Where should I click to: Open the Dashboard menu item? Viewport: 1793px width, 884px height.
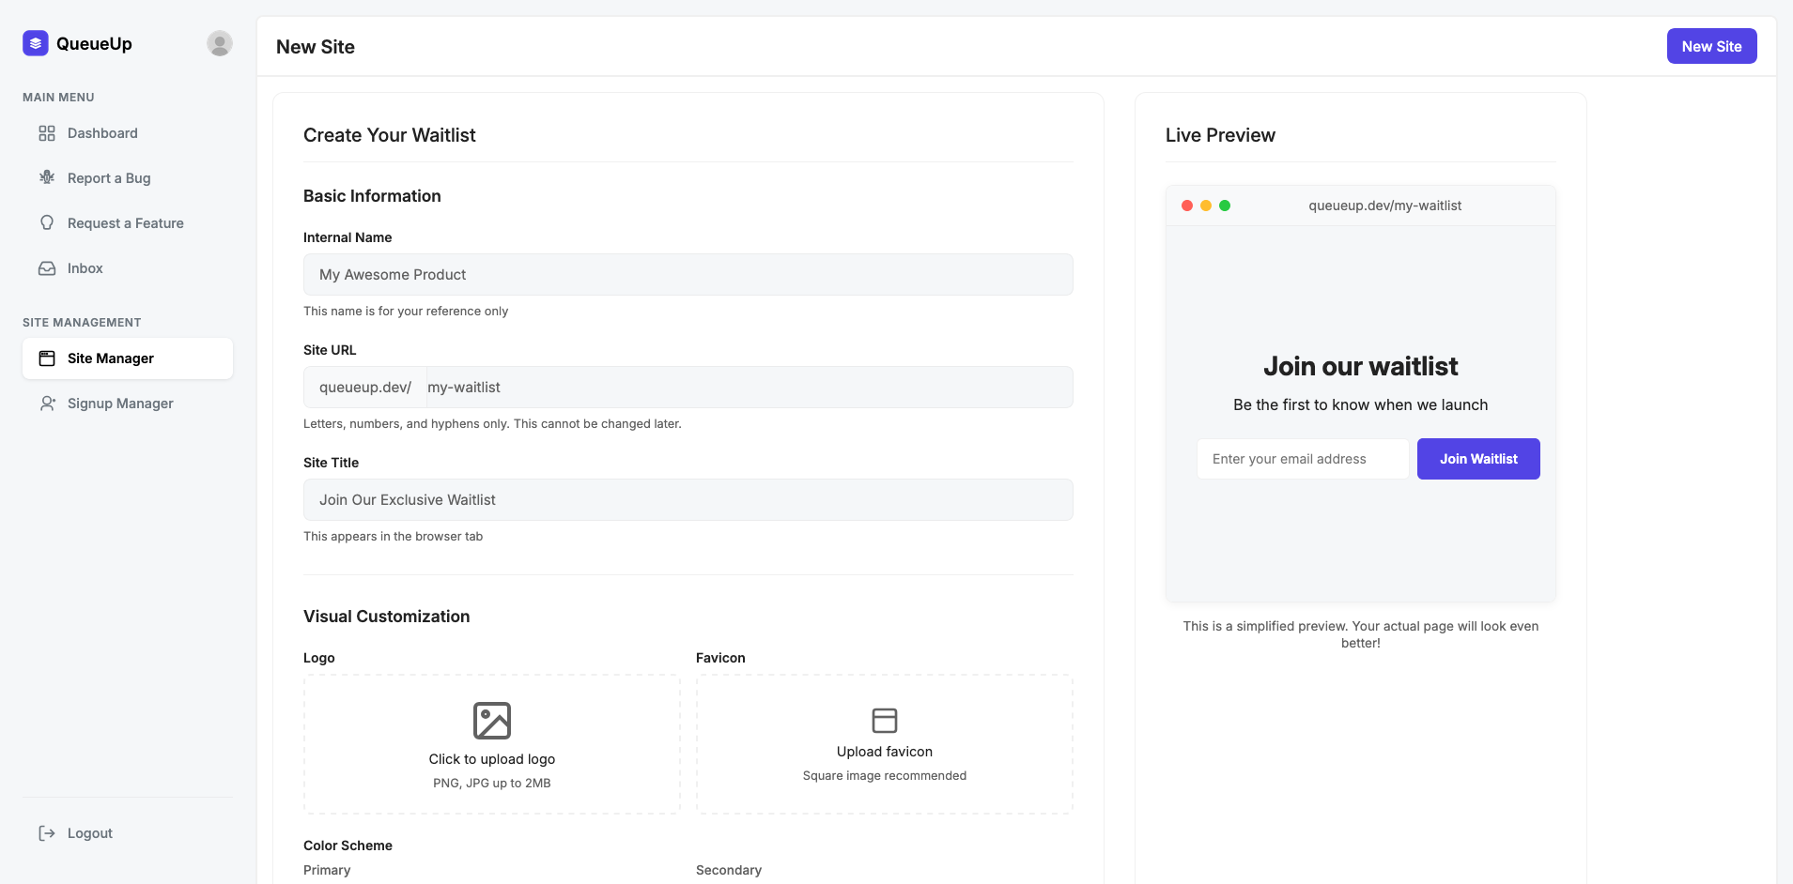point(102,133)
